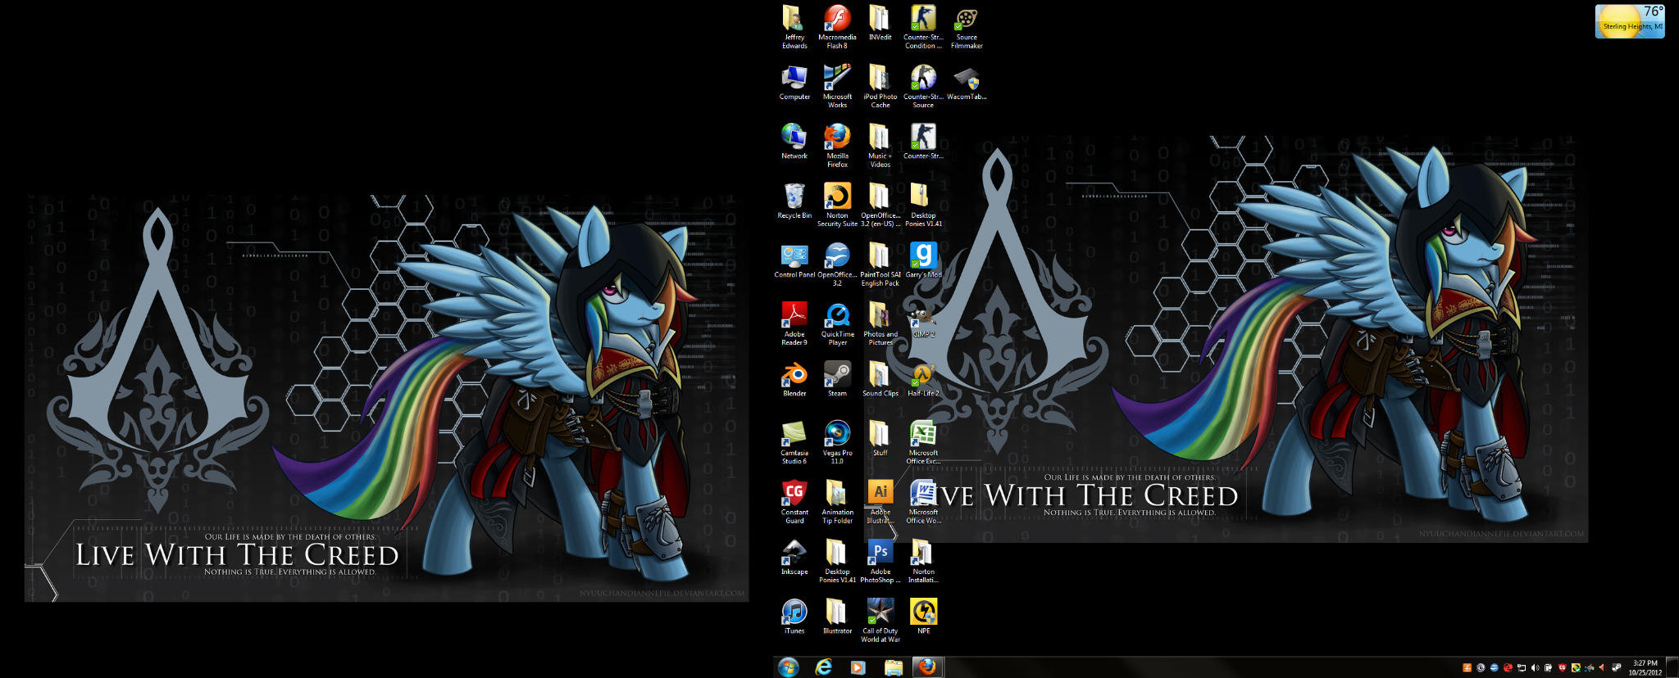Select the Counter-Strike icon below Counter-Strike Source
1679x678 pixels.
pyautogui.click(x=923, y=142)
